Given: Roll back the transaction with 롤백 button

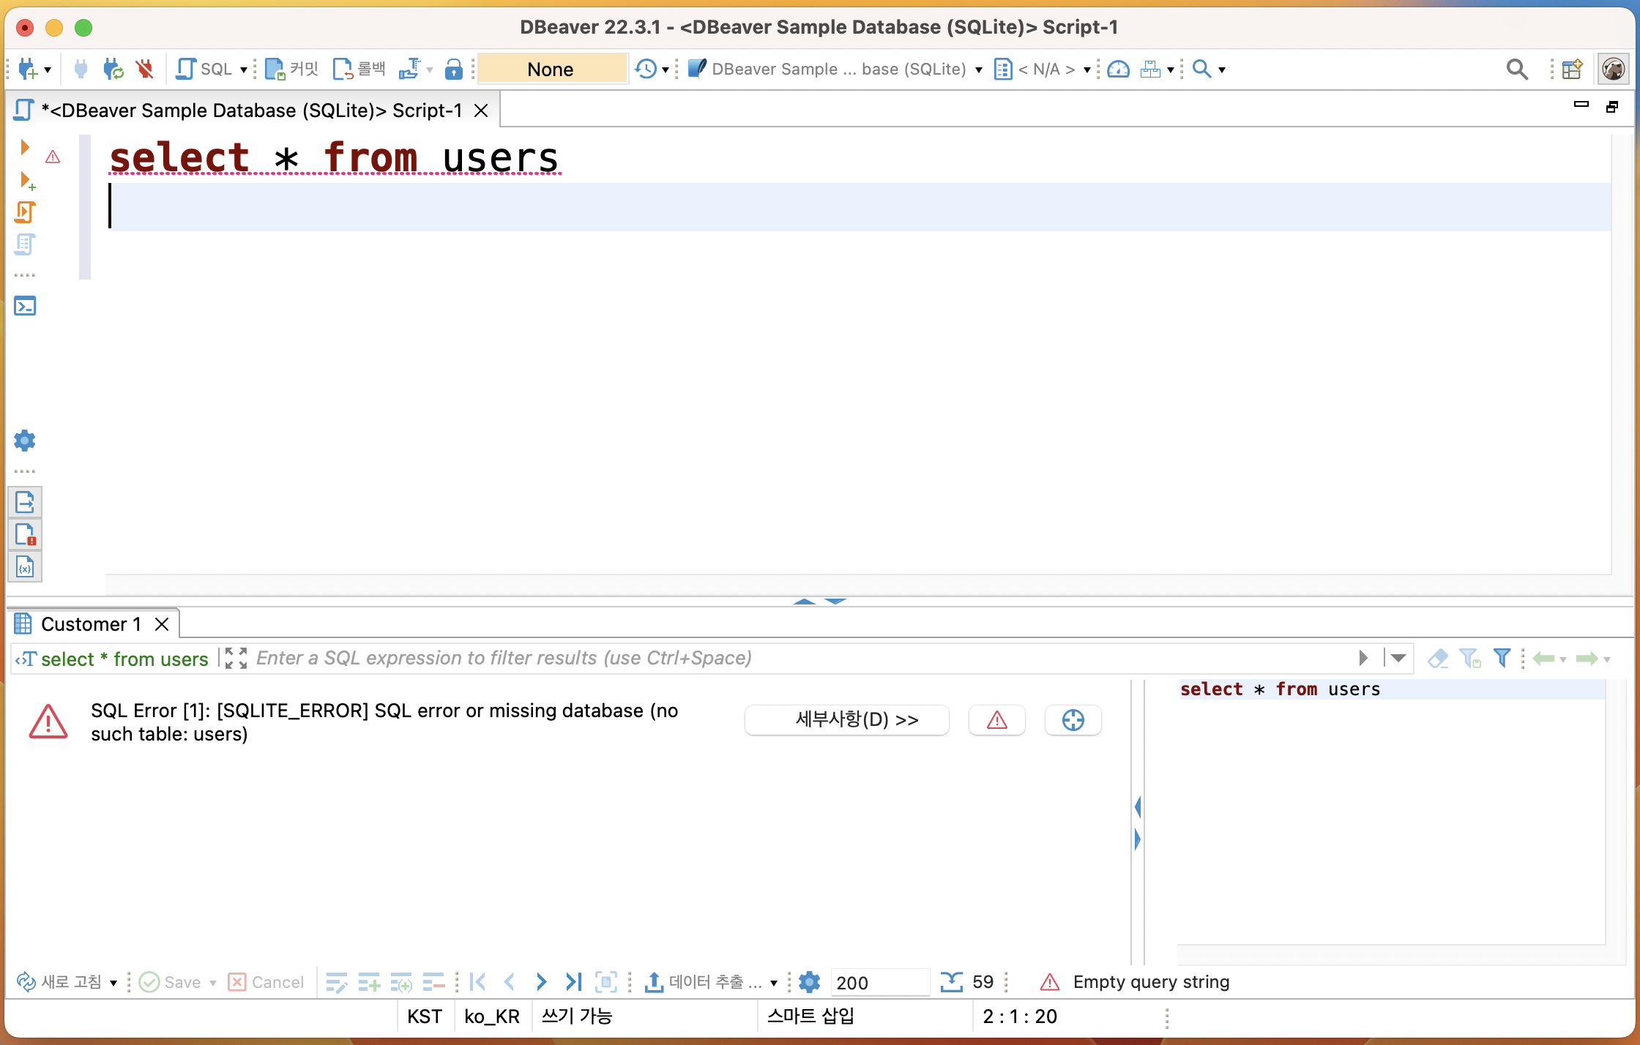Looking at the screenshot, I should [x=359, y=69].
